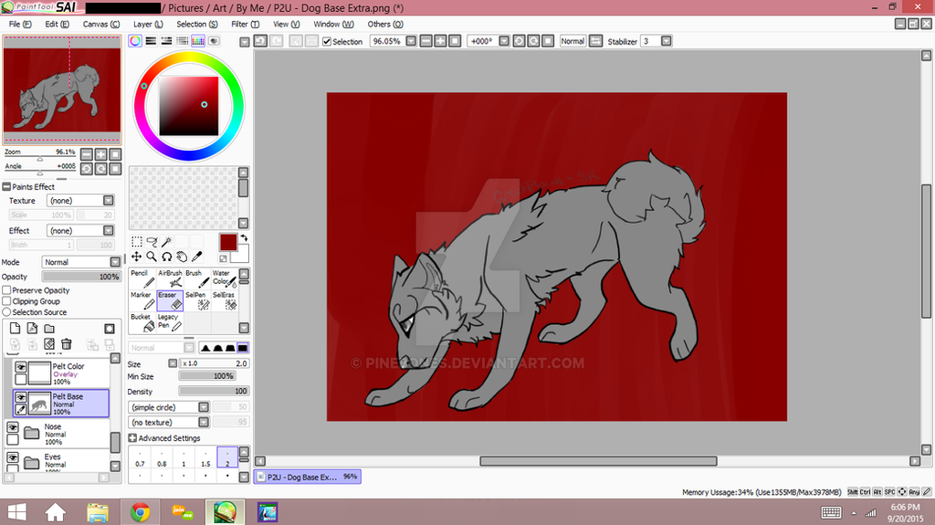The width and height of the screenshot is (935, 525).
Task: Enable Selection Source option
Action: pos(6,312)
